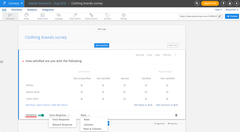Click the Add Question button
This screenshot has height=132, width=240.
pyautogui.click(x=102, y=45)
